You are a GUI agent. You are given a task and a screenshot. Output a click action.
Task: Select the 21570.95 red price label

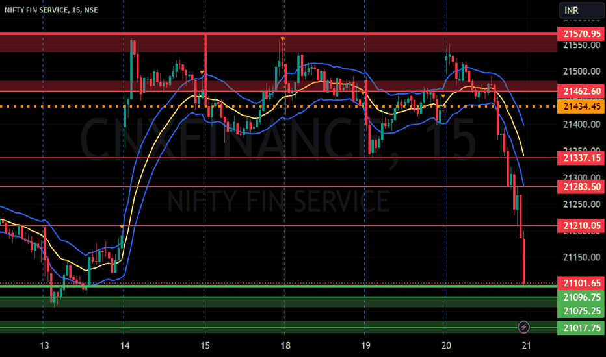pos(581,34)
